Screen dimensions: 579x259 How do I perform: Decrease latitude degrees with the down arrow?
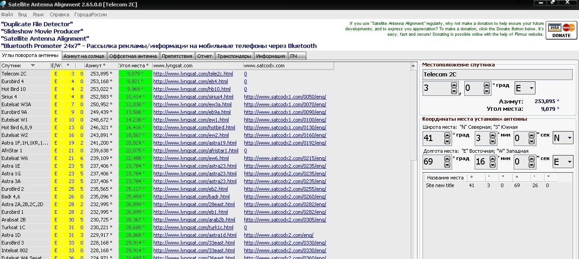[448, 141]
